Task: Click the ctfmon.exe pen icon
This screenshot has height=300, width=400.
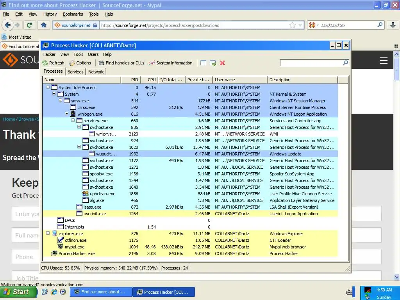Action: click(x=61, y=240)
